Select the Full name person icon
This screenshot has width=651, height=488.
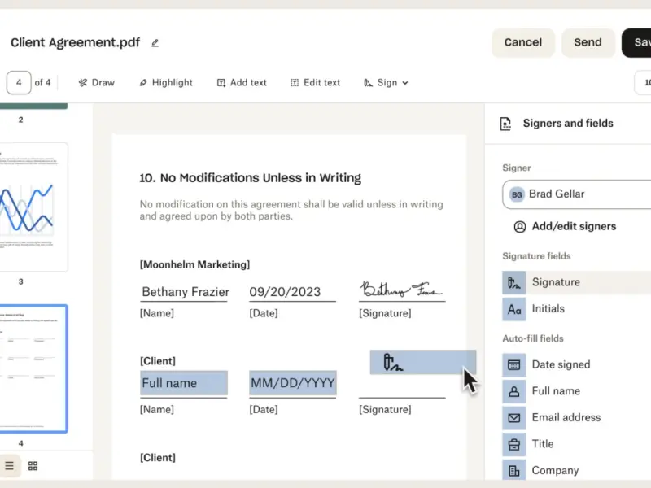[514, 391]
